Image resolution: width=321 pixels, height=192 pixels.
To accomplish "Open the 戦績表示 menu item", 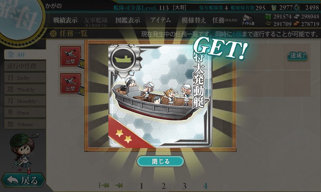I will point(65,20).
